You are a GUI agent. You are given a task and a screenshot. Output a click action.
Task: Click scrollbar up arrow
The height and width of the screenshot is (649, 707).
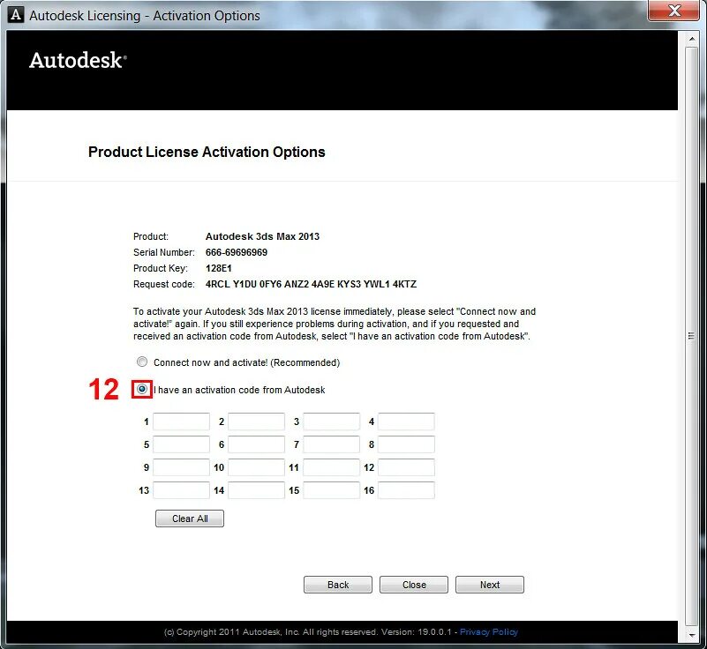point(692,39)
